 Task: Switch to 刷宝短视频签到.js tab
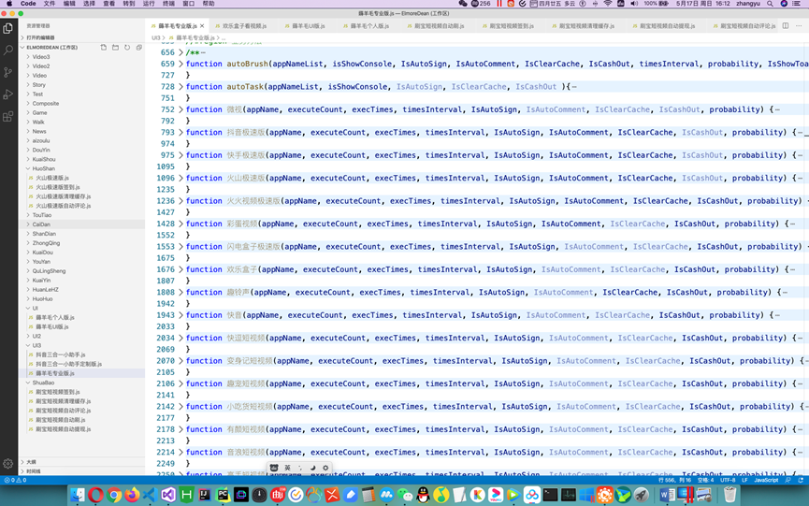point(512,26)
